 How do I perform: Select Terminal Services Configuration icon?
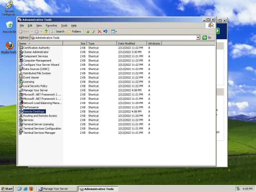21,128
